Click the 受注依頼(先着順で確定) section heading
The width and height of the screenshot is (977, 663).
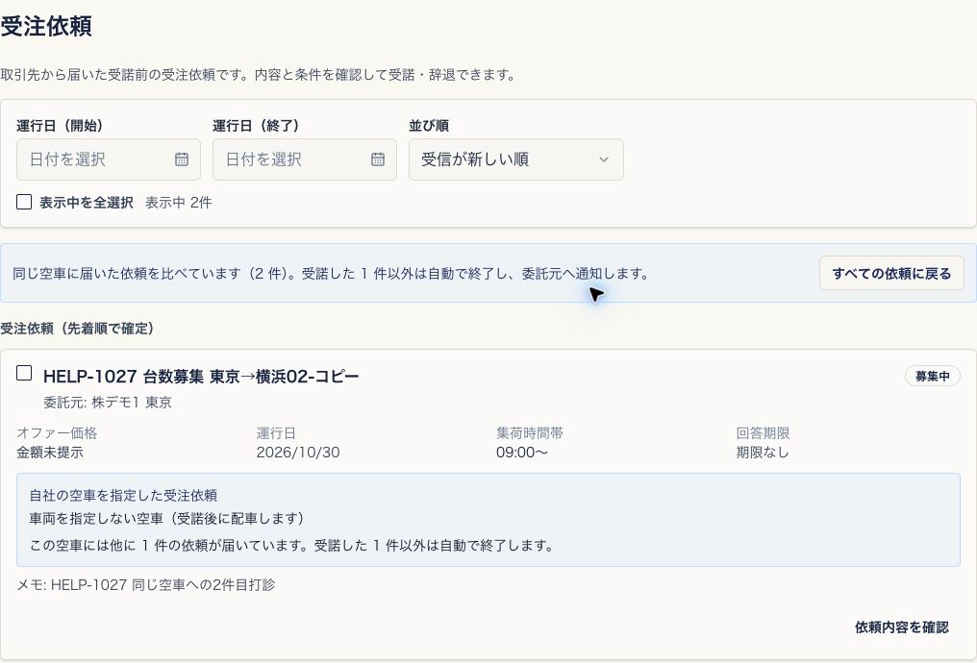[77, 329]
